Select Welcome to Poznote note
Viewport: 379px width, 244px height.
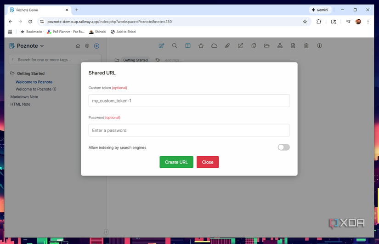[34, 82]
